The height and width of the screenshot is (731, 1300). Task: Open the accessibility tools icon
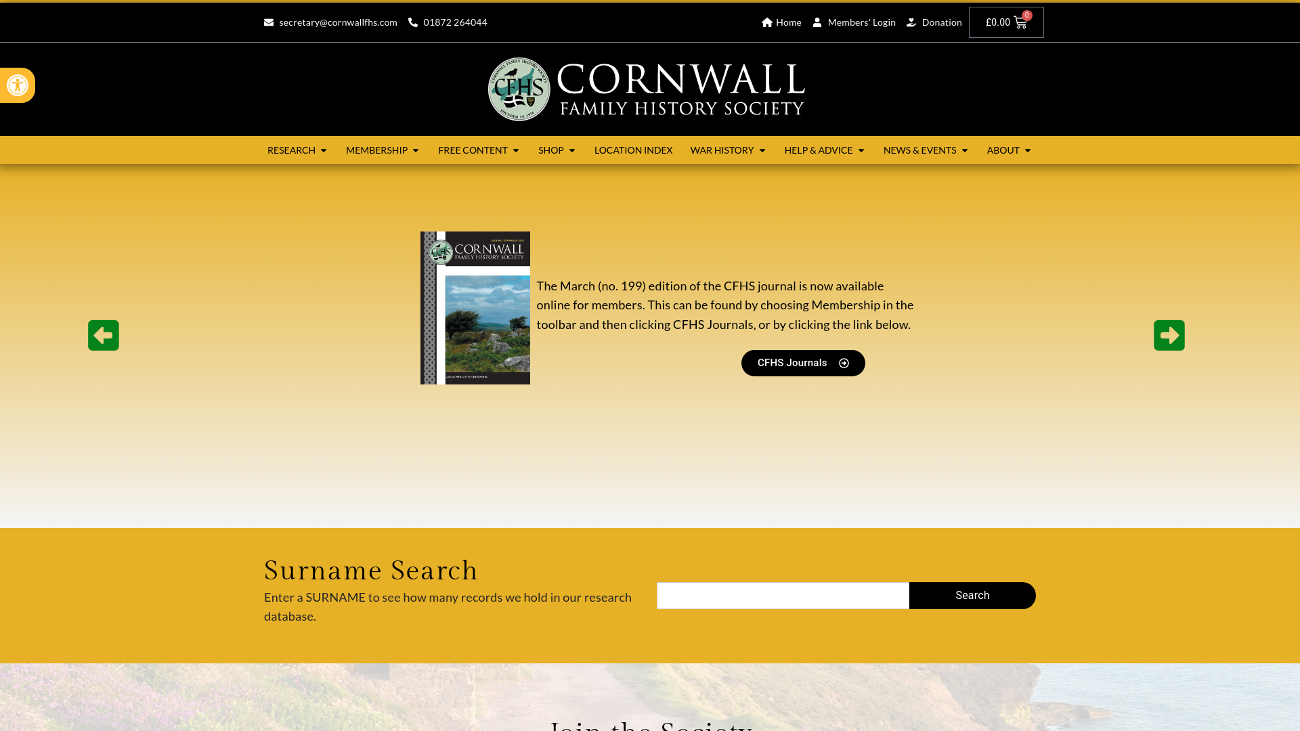(18, 85)
